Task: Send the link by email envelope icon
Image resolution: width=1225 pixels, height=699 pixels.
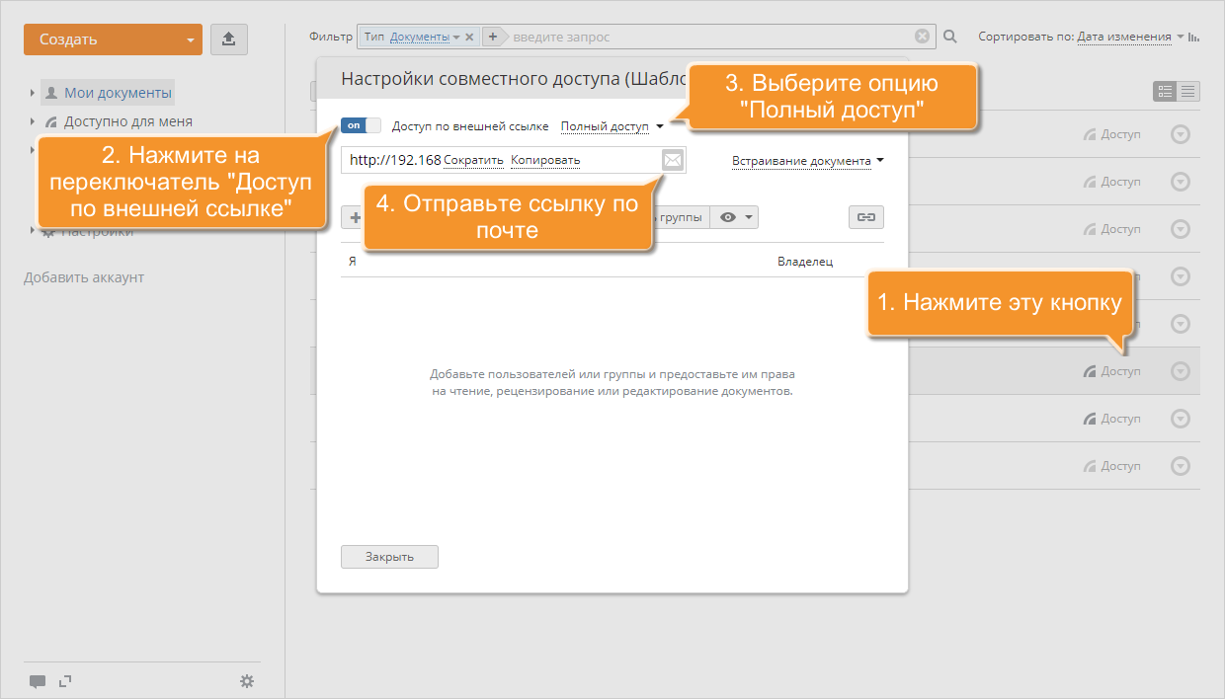Action: click(672, 160)
